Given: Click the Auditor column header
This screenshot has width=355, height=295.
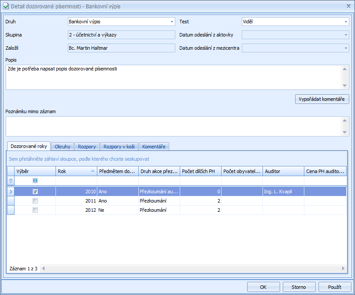Looking at the screenshot, I should 284,171.
